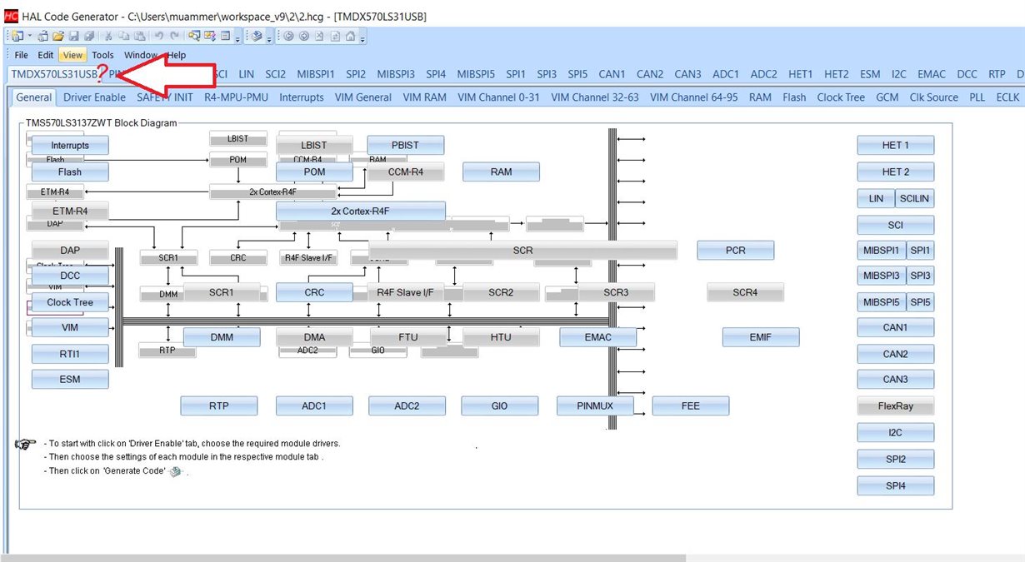1025x562 pixels.
Task: Click the home icon in toolbar
Action: pos(350,36)
